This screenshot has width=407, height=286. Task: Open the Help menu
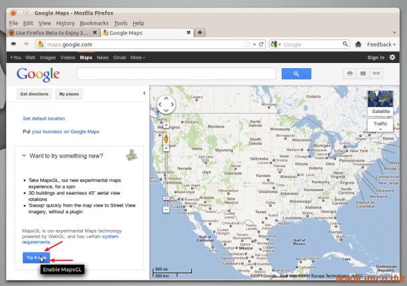[x=139, y=23]
